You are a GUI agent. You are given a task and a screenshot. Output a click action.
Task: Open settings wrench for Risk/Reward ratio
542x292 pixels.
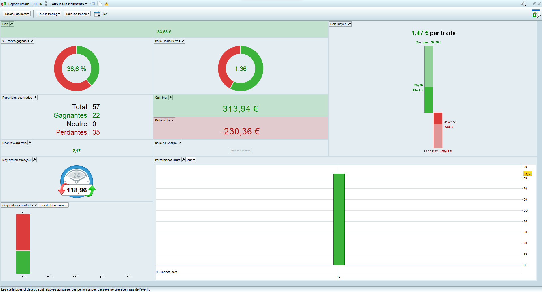[30, 143]
